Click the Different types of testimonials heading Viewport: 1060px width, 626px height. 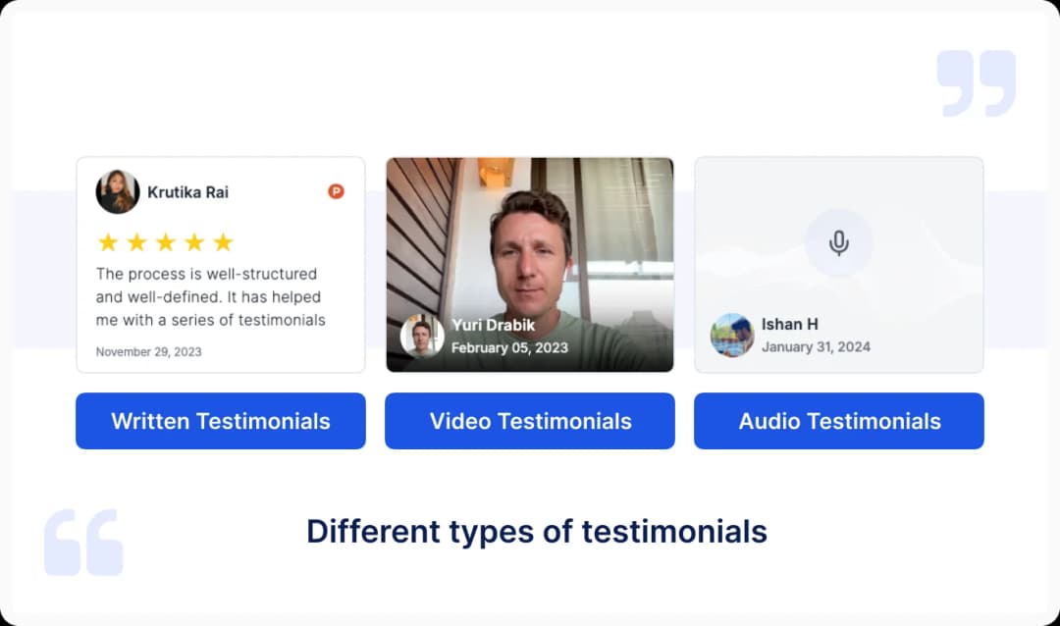click(x=537, y=531)
